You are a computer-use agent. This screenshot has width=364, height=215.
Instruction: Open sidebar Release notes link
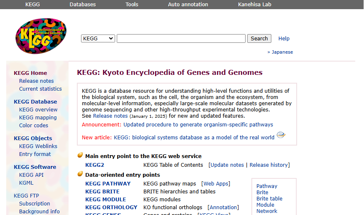point(37,81)
